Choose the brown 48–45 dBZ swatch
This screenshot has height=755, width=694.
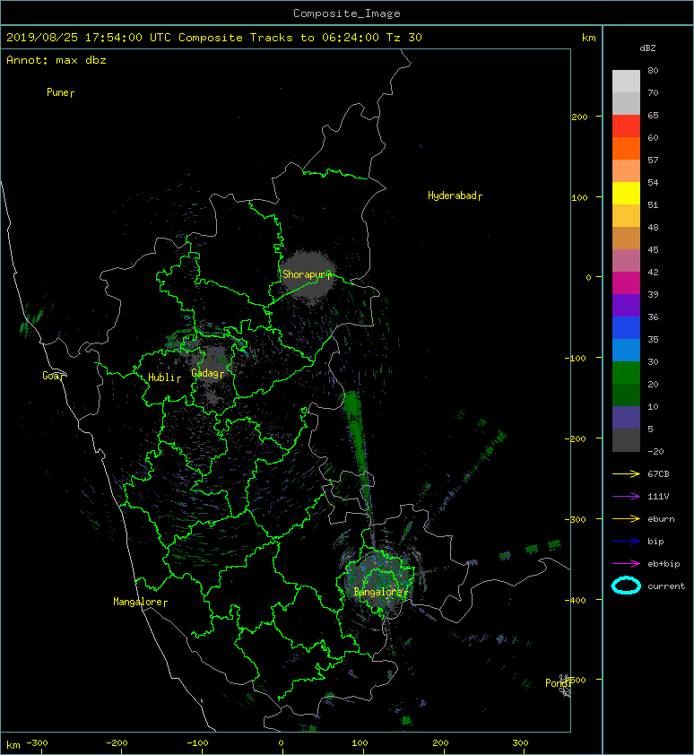coord(626,238)
